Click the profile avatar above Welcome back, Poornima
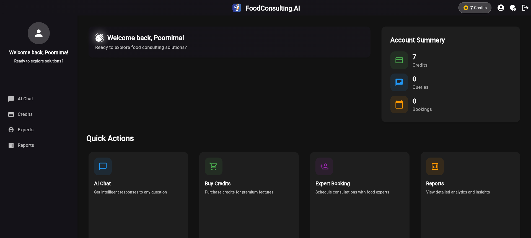Screen dimensions: 531x238 [x=38, y=33]
